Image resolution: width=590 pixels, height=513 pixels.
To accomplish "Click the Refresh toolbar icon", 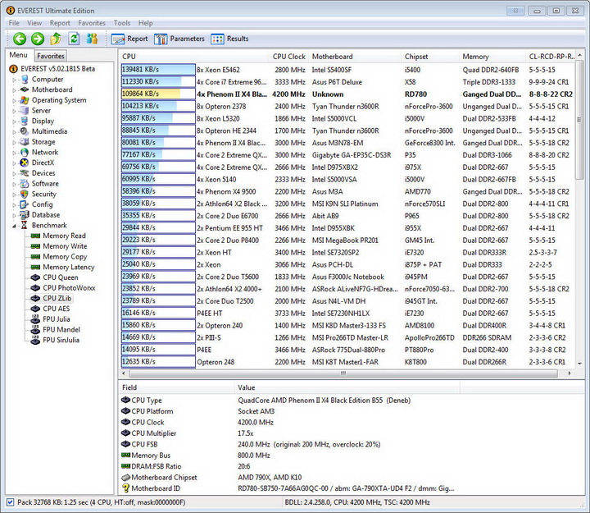I will tap(74, 39).
